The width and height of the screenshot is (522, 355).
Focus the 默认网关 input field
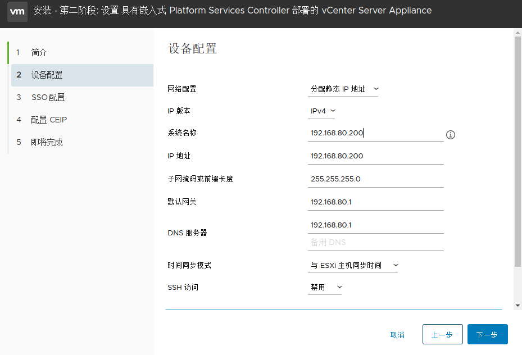375,202
